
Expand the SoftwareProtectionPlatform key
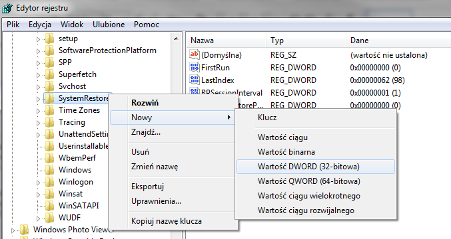[38, 51]
